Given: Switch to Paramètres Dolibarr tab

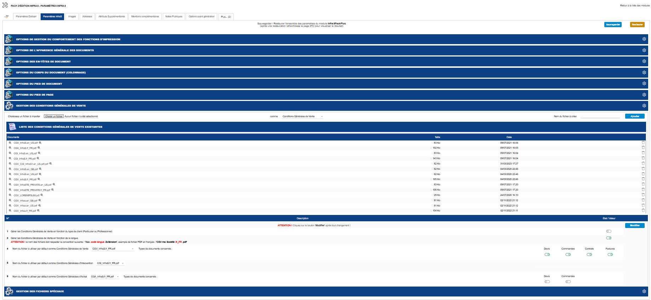Looking at the screenshot, I should point(26,17).
